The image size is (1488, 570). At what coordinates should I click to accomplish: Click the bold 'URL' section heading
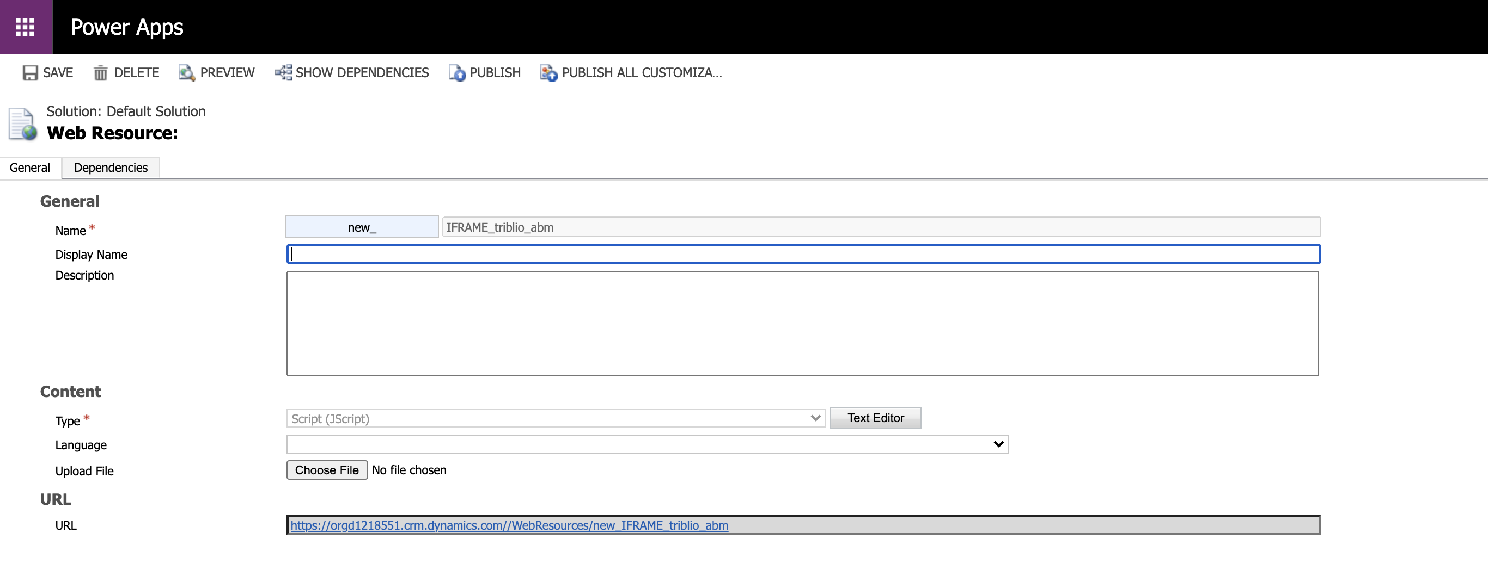[x=56, y=499]
